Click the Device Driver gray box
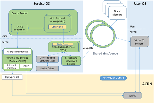The image size is (158, 103). pos(47,68)
